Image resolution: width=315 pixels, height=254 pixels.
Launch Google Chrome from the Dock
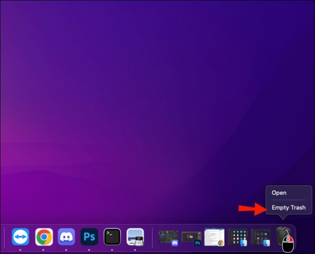44,237
